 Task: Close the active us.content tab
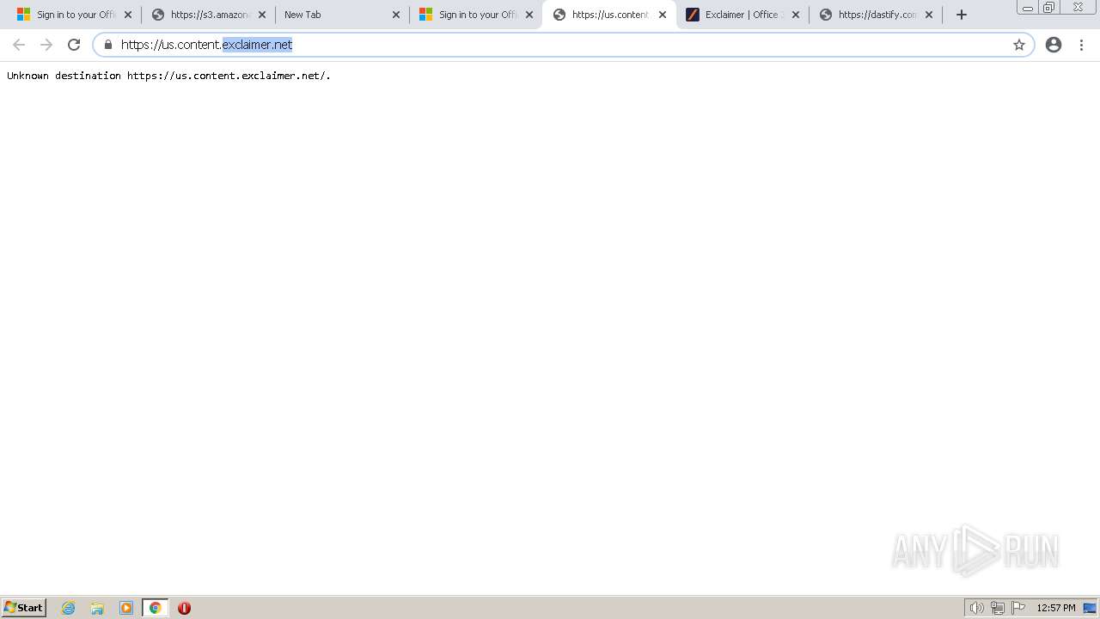663,15
